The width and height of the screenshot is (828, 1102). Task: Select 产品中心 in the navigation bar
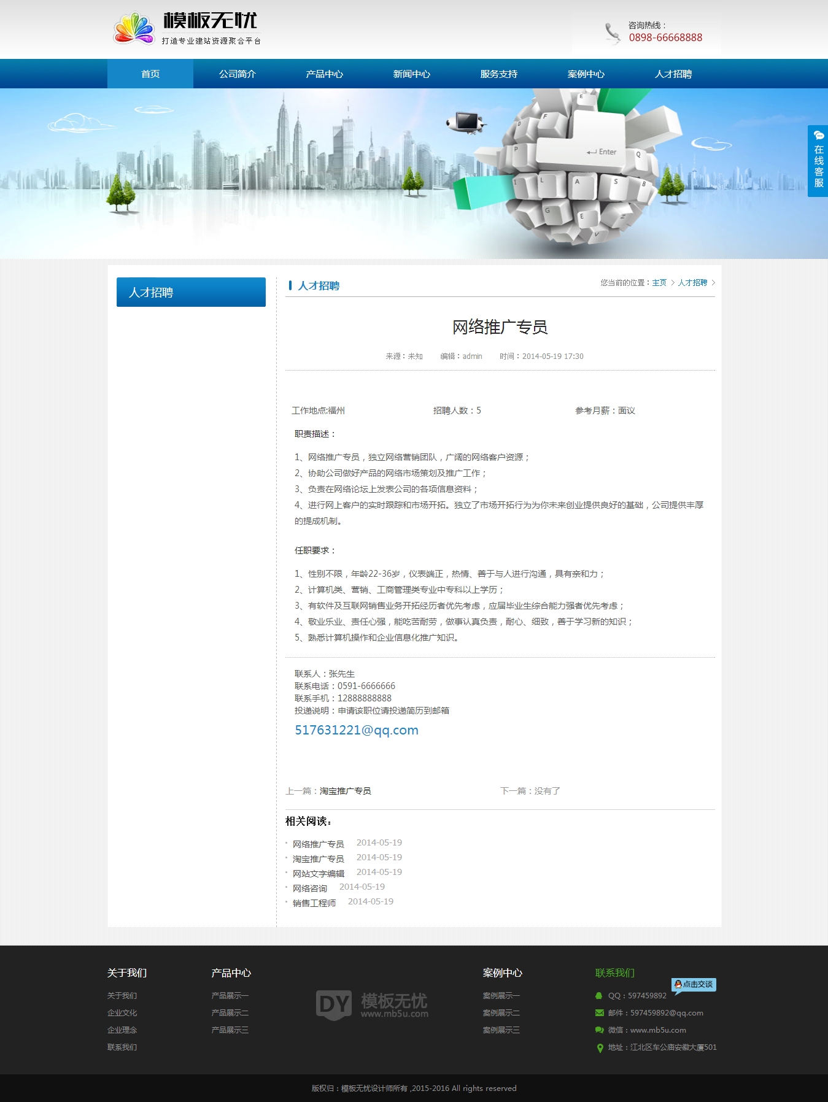324,74
